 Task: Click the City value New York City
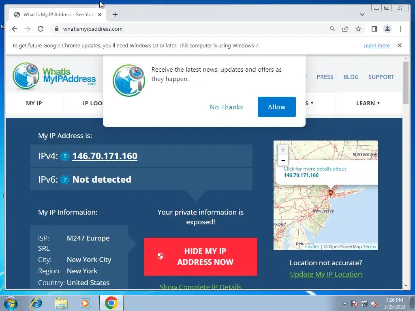tap(89, 260)
